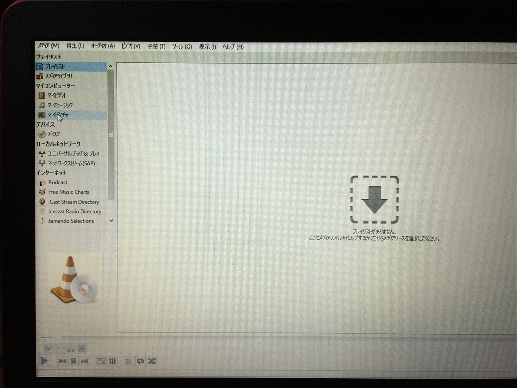Screen dimensions: 517x388
Task: Open the メディア (M) menu
Action: pos(48,46)
